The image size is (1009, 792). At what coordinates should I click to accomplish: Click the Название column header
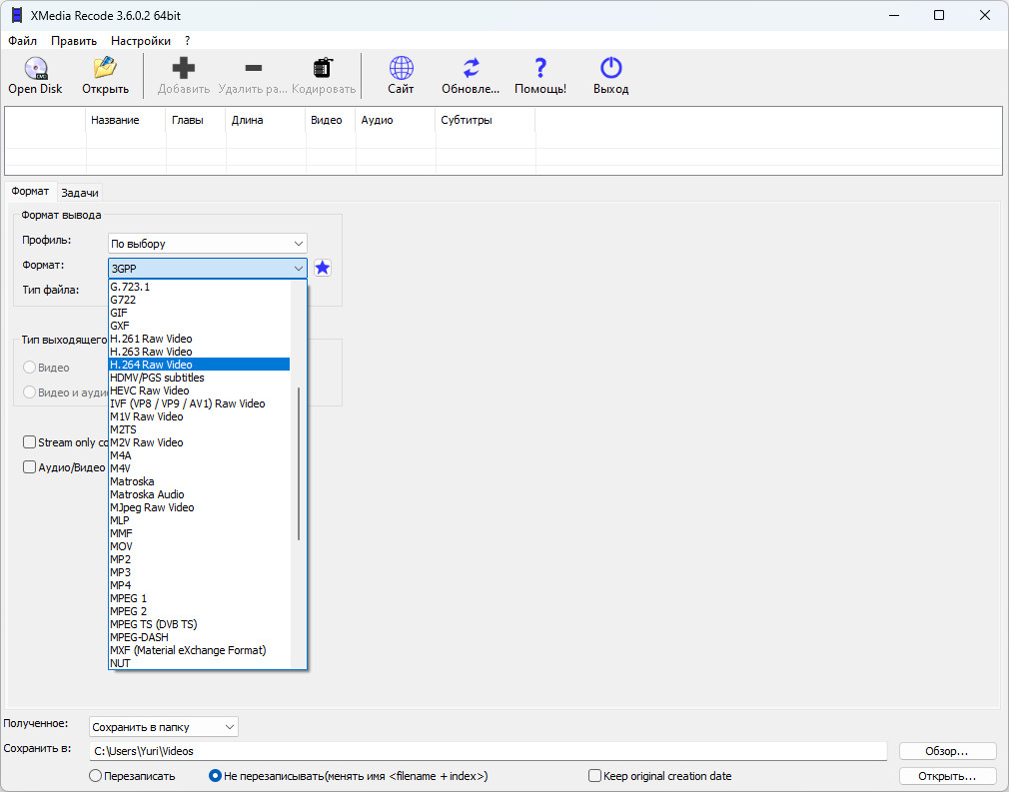point(126,120)
